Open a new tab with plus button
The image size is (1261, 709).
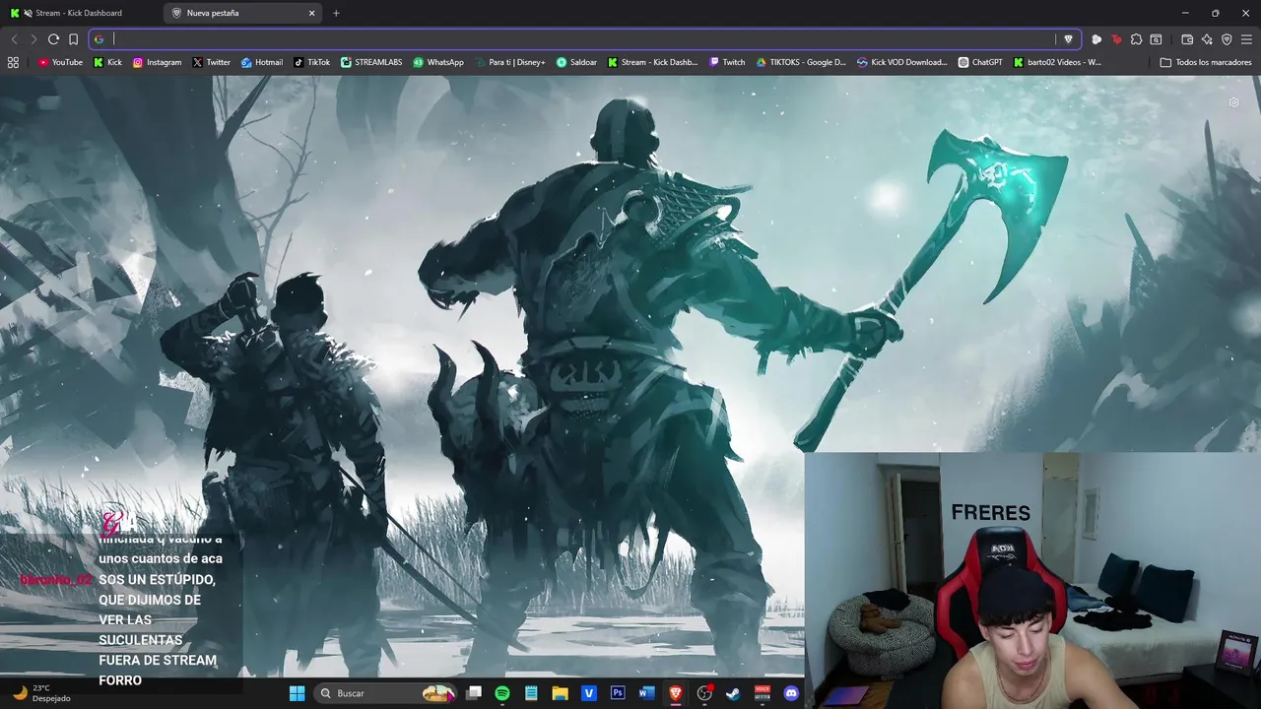(x=336, y=13)
